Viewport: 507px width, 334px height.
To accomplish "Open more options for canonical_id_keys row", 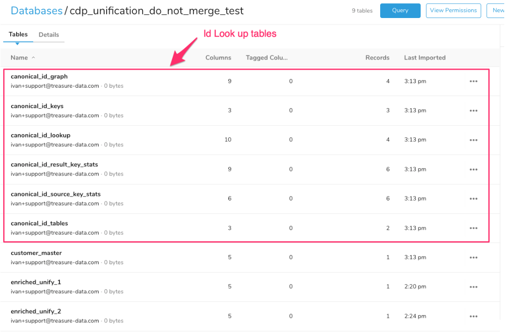I will [x=473, y=111].
